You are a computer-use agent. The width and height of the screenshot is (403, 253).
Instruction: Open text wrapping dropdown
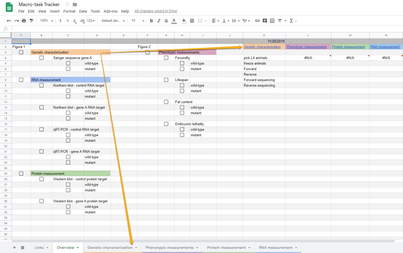point(236,21)
